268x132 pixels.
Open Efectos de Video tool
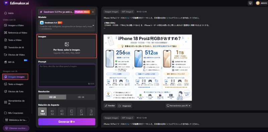(x=14, y=55)
